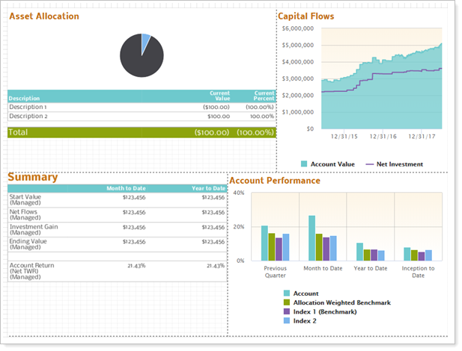Viewport: 462px width, 351px height.
Task: Open the Capital Flows section heading
Action: (306, 16)
